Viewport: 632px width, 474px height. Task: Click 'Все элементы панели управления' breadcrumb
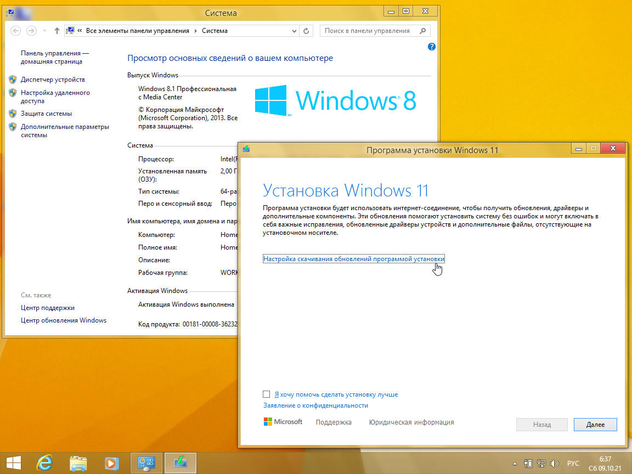[x=138, y=31]
